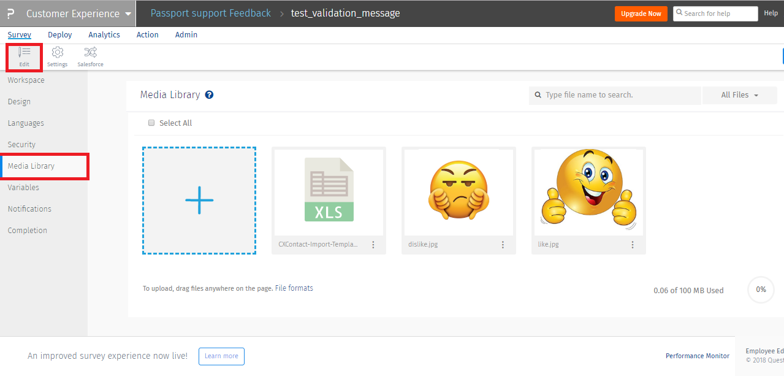Click the 0% storage usage indicator

(761, 290)
